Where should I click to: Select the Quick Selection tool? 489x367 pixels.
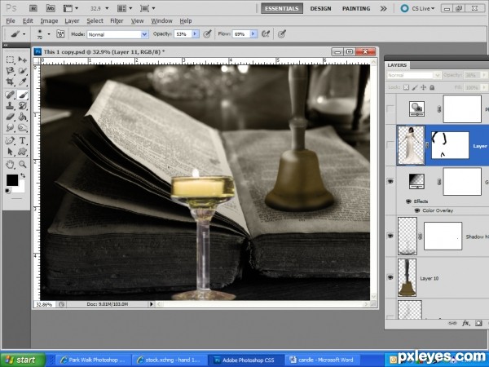(x=22, y=71)
